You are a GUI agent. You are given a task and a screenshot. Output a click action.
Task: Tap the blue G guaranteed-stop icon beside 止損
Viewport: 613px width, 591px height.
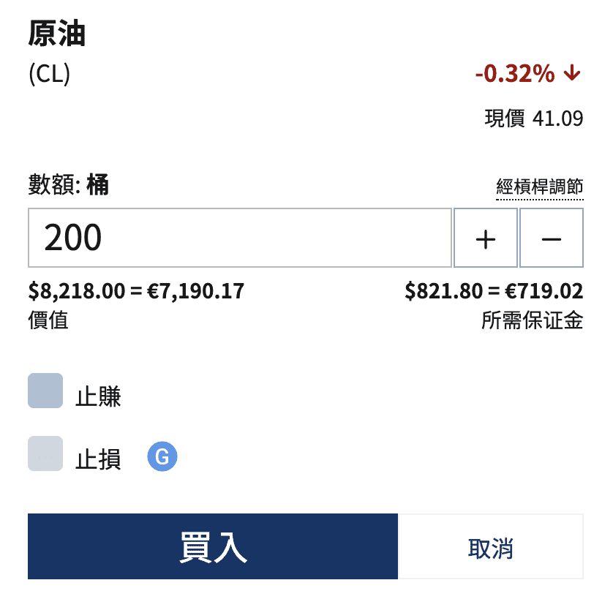click(162, 456)
